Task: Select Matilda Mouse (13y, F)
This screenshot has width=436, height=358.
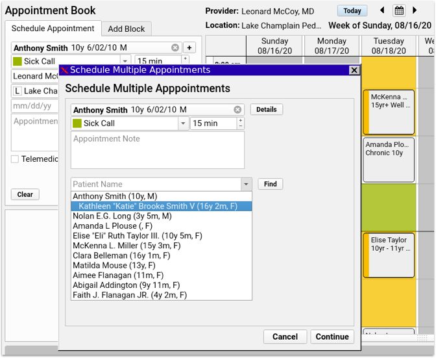Action: 162,266
